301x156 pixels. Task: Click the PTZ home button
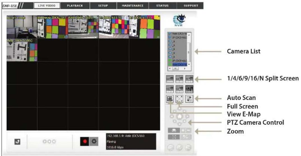(x=180, y=116)
